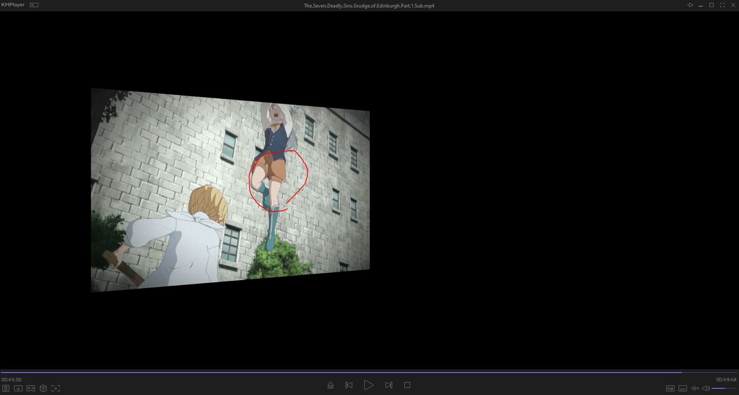The height and width of the screenshot is (395, 739).
Task: Enter fullscreen mode from title bar
Action: [722, 5]
